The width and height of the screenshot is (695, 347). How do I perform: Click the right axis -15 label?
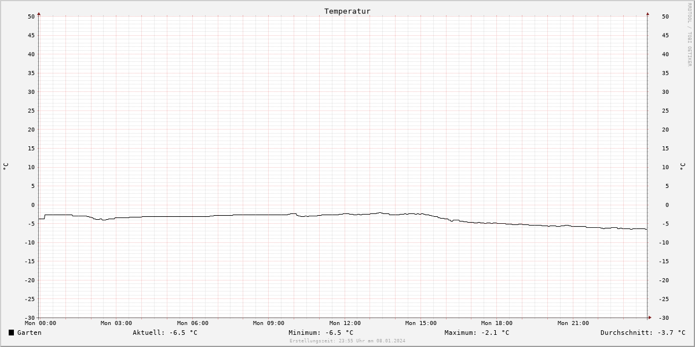(x=663, y=261)
